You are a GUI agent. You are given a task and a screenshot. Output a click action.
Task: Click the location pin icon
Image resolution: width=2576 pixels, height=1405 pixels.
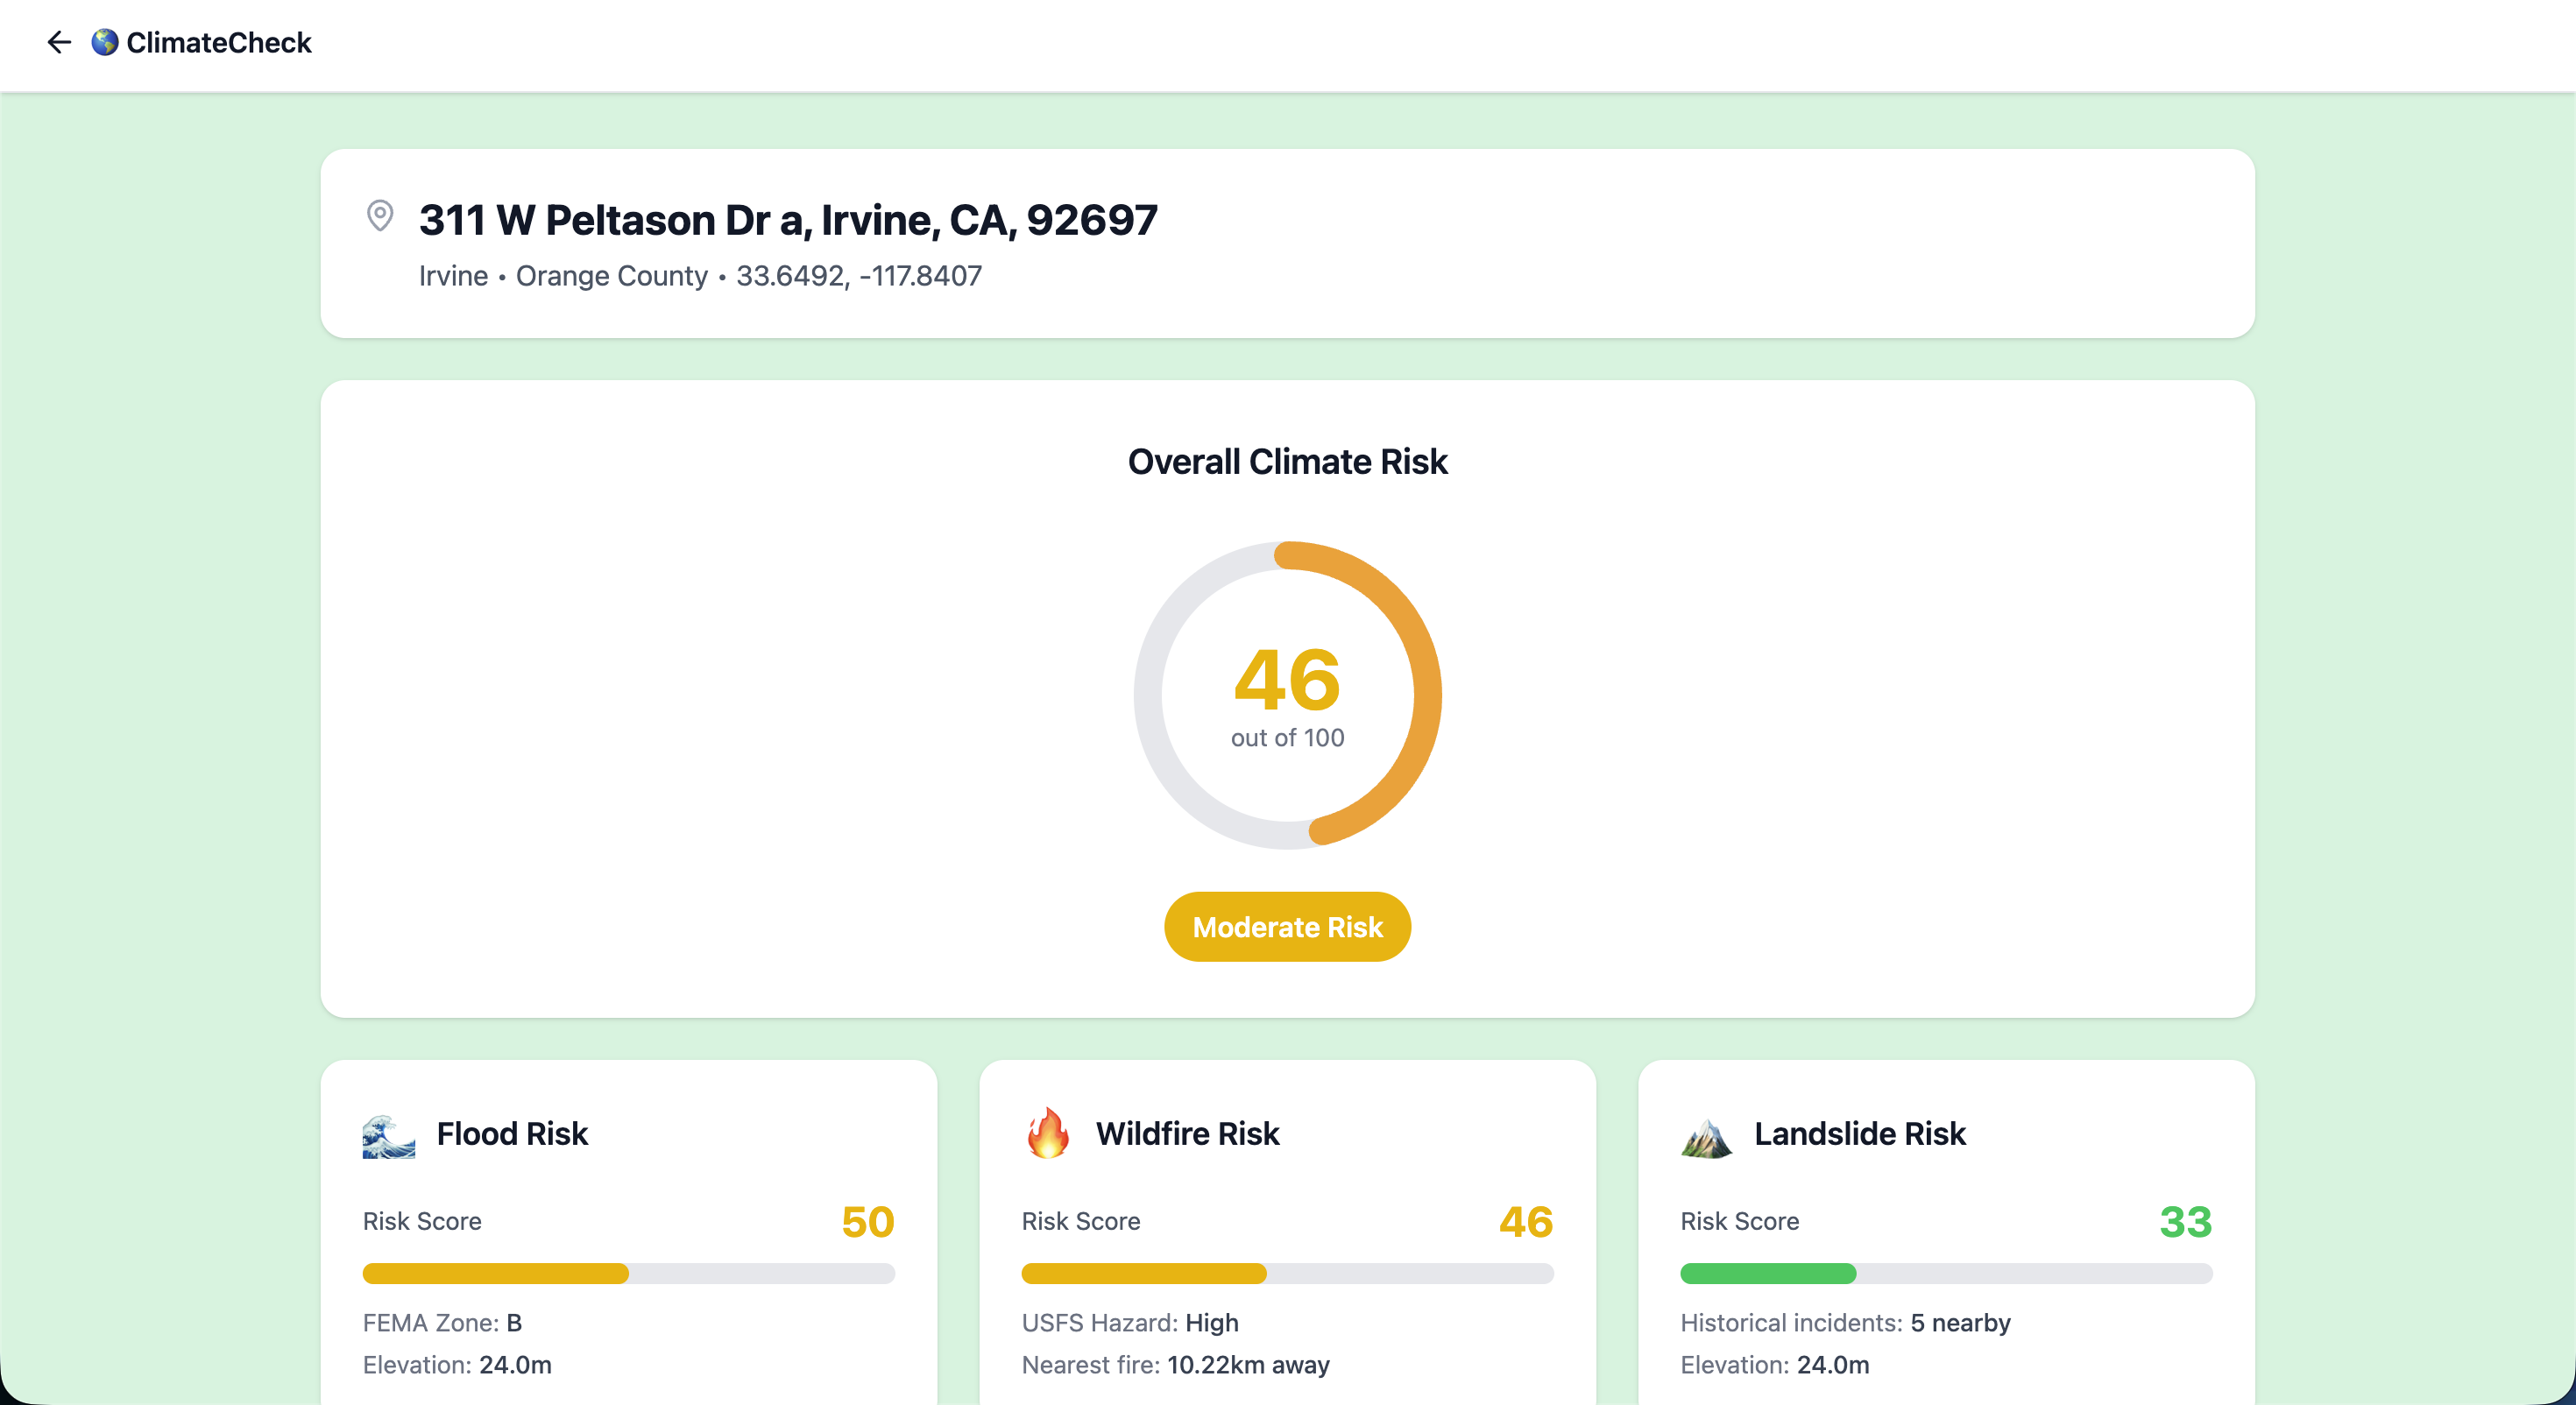coord(380,215)
